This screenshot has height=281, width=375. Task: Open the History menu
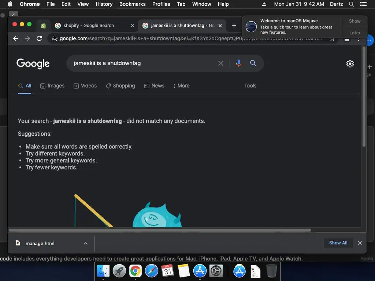point(104,4)
